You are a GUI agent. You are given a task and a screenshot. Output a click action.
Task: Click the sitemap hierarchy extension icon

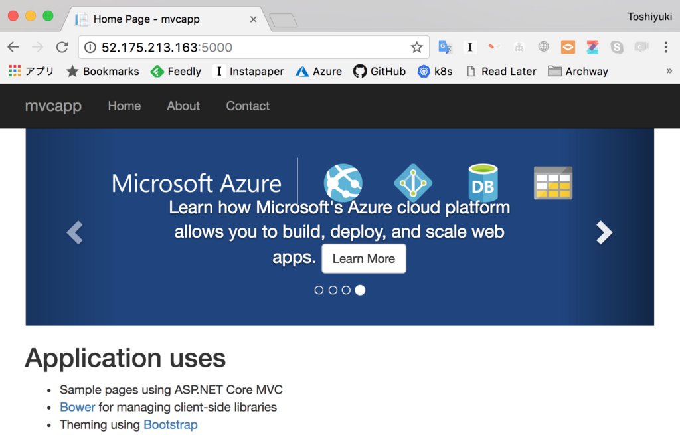[x=519, y=47]
